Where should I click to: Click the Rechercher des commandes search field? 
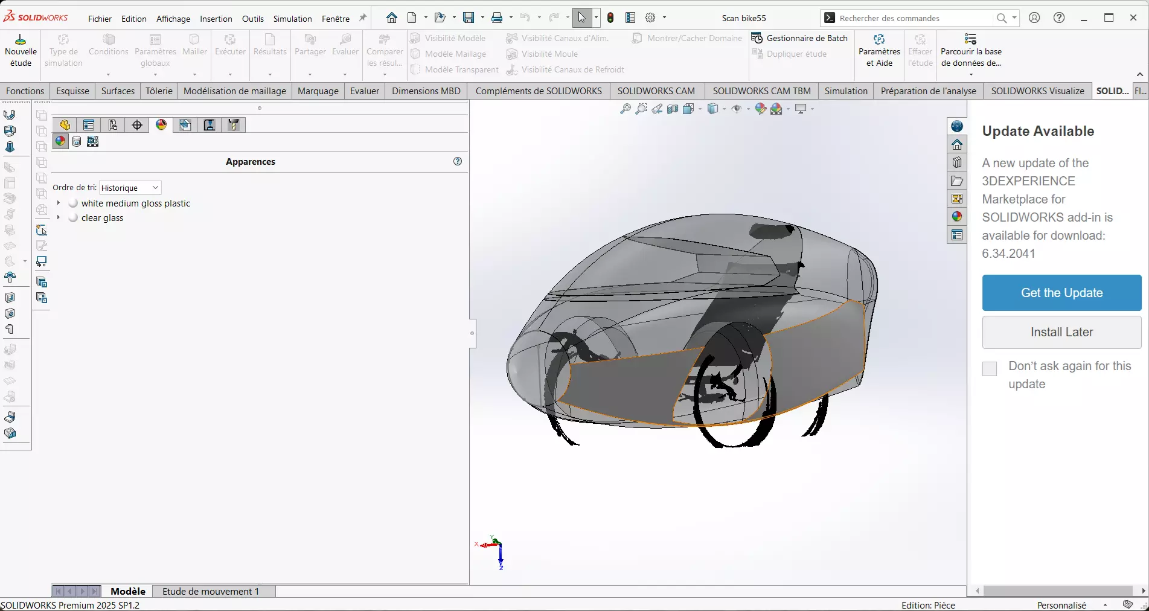pyautogui.click(x=914, y=18)
